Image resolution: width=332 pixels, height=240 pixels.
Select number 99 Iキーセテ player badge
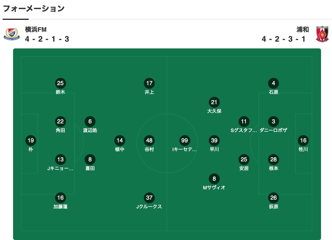click(x=184, y=141)
